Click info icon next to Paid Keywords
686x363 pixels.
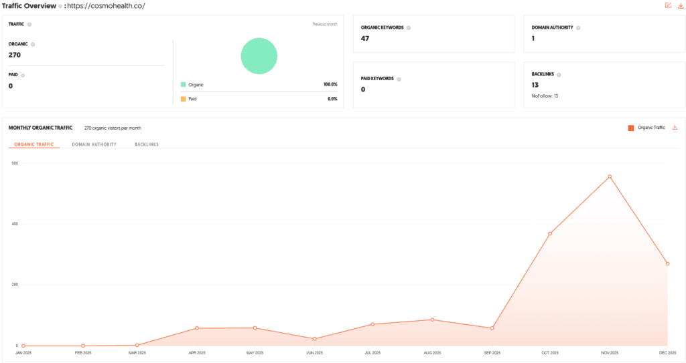click(399, 79)
